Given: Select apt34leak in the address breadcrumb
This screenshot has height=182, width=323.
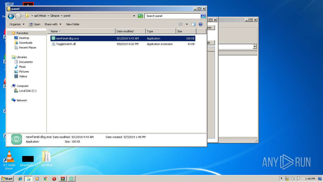Looking at the screenshot, I should pos(40,16).
